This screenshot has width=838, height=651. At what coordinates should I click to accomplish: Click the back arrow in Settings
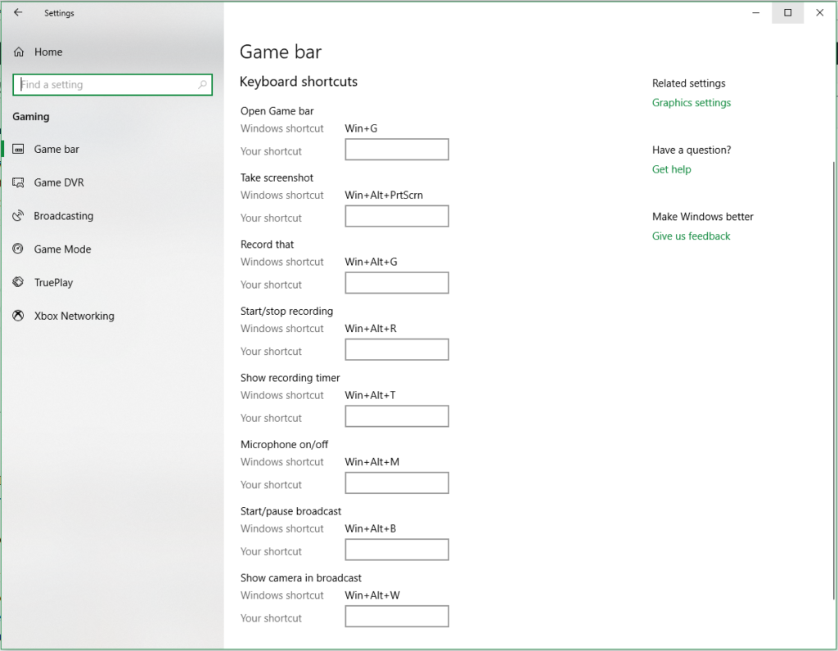tap(18, 13)
